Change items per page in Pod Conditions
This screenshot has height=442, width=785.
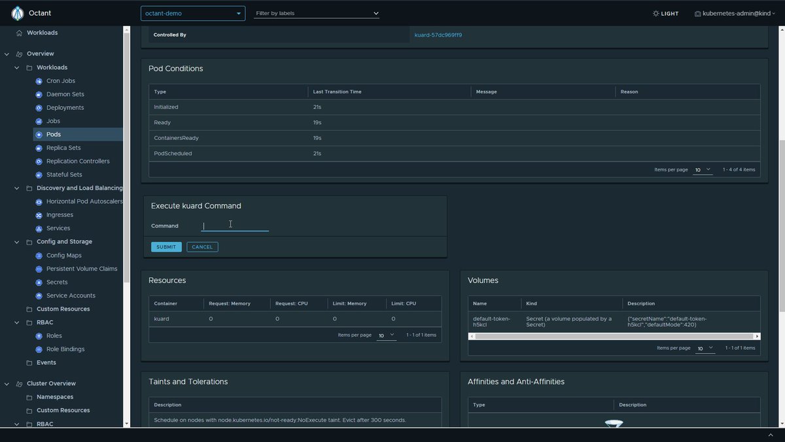[703, 170]
